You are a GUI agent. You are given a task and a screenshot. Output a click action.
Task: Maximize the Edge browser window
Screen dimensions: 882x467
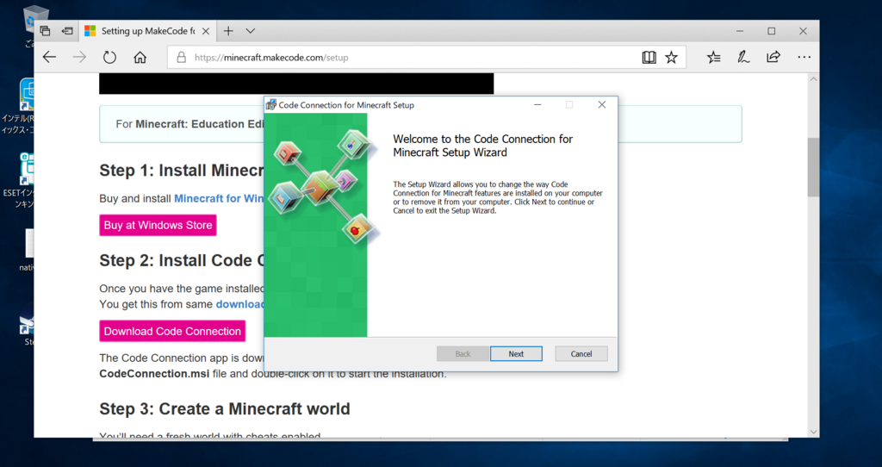771,31
